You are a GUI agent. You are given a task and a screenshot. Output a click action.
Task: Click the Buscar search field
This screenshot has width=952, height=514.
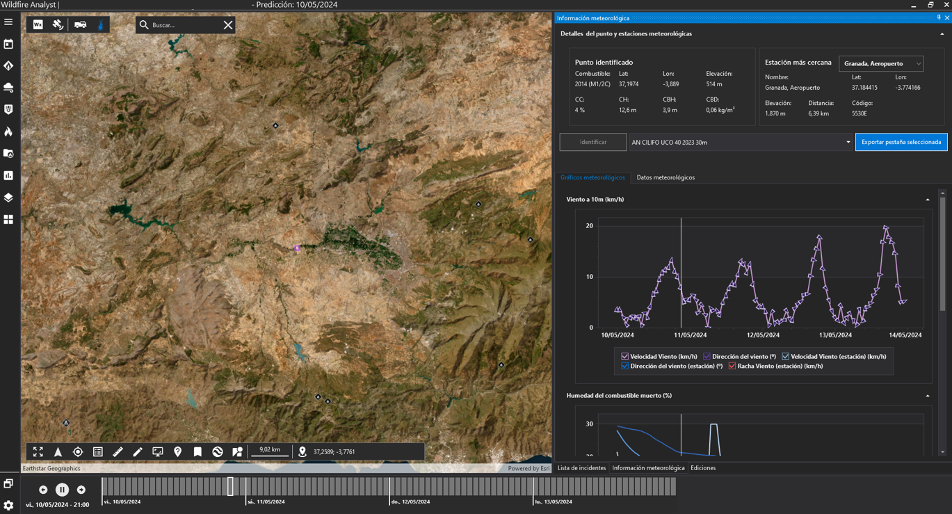[183, 25]
